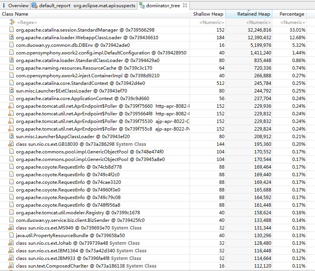Select the GenericObjectPool @ 0x748e474f0 row
The height and width of the screenshot is (271, 315).
(x=153, y=152)
